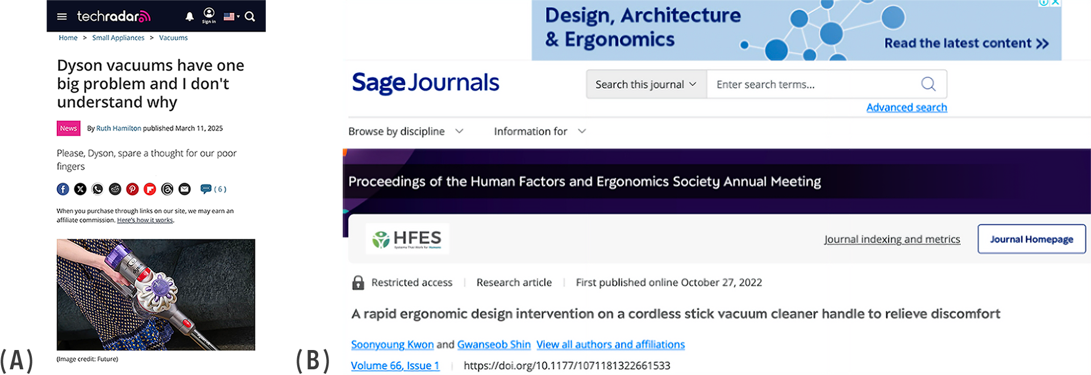Share the article on Facebook
Viewport: 1091px width, 375px height.
[63, 189]
